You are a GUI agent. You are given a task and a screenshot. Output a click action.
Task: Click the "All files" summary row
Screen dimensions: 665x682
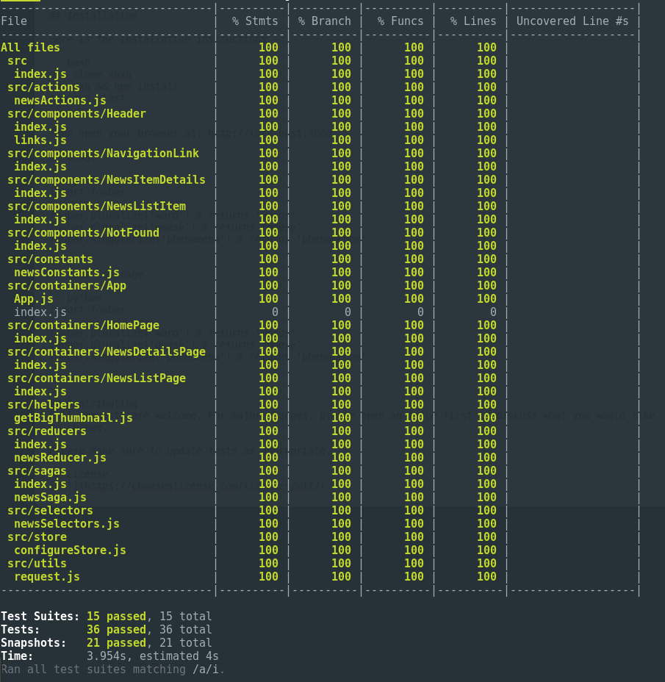[x=30, y=48]
